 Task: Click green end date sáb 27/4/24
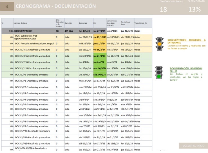(100, 75)
